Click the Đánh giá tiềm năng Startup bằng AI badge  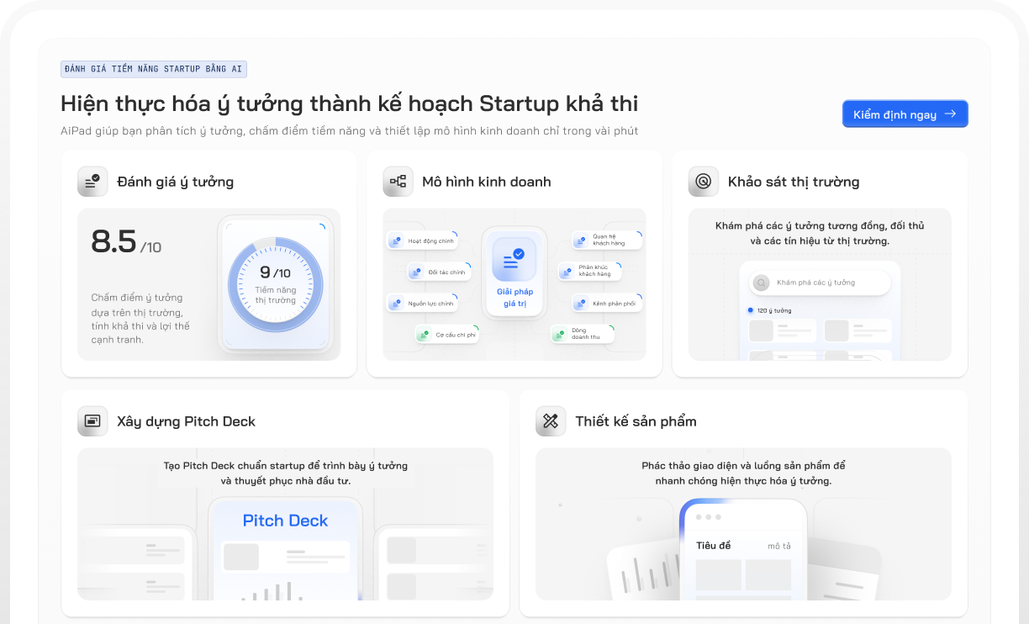pos(154,70)
